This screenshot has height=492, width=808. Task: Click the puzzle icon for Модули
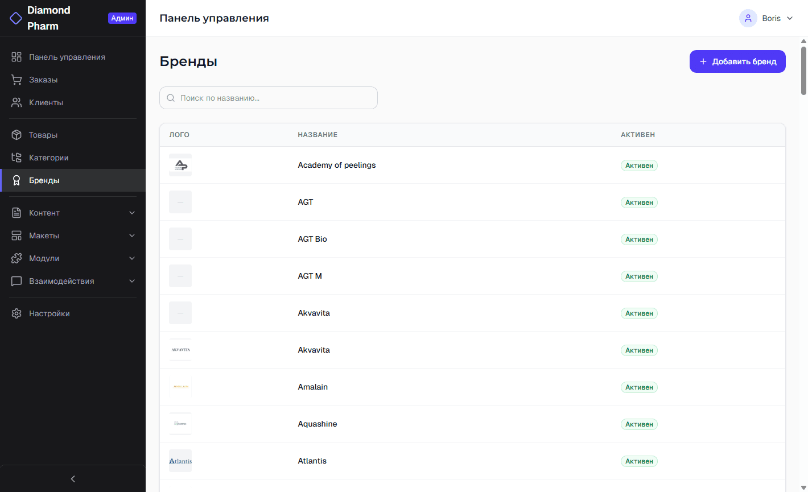coord(17,258)
